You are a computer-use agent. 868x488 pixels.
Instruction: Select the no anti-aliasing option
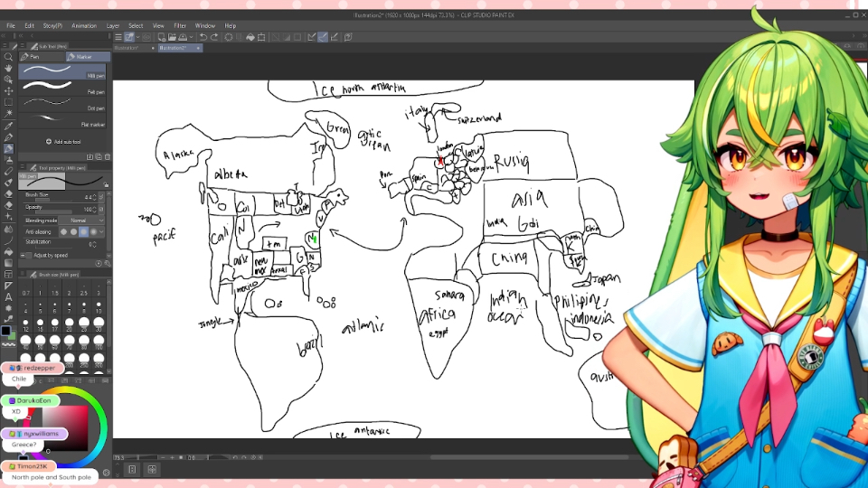[x=63, y=232]
